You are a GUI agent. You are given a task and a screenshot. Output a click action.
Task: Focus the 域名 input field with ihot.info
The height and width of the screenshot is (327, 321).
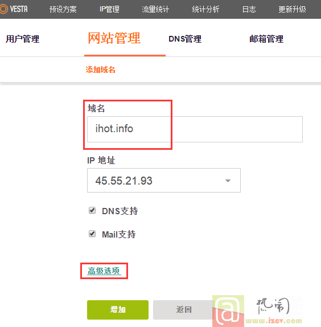click(195, 129)
